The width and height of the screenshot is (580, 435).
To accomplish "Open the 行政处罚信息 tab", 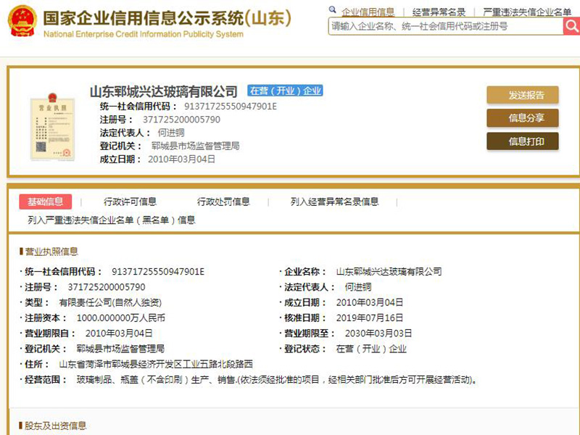I will click(x=223, y=202).
